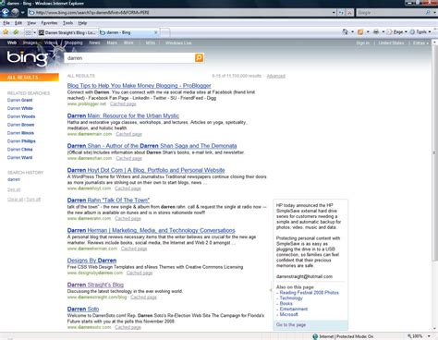
Task: Select the News link on Bing
Action: coord(94,42)
